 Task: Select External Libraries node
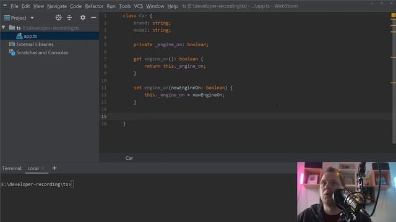point(35,44)
